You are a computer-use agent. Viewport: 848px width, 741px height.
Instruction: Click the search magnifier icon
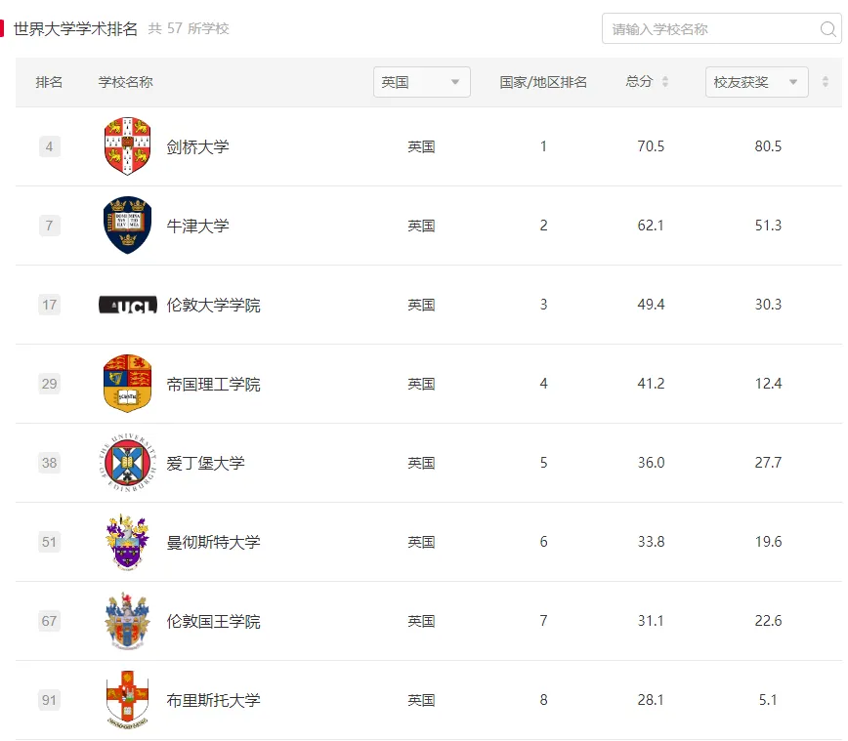point(828,28)
